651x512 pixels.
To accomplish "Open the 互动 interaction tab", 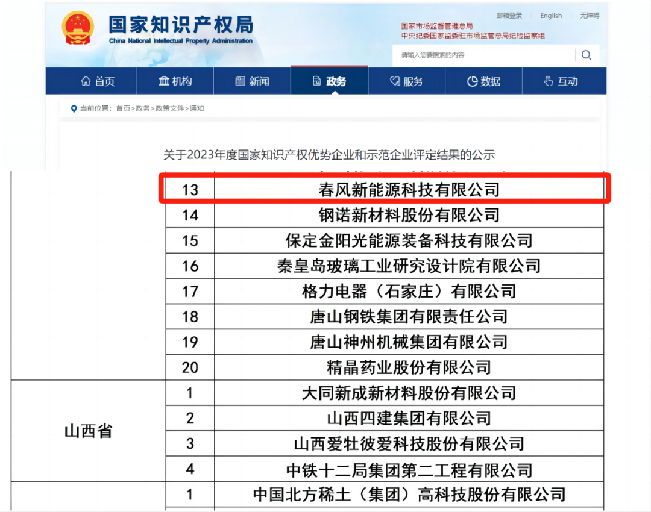I will pos(561,81).
